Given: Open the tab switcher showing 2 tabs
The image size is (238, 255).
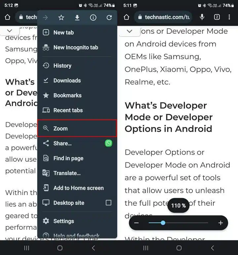Looking at the screenshot, I should pyautogui.click(x=217, y=17).
